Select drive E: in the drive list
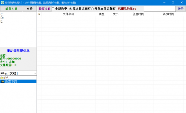This screenshot has height=113, width=186. tap(2, 21)
